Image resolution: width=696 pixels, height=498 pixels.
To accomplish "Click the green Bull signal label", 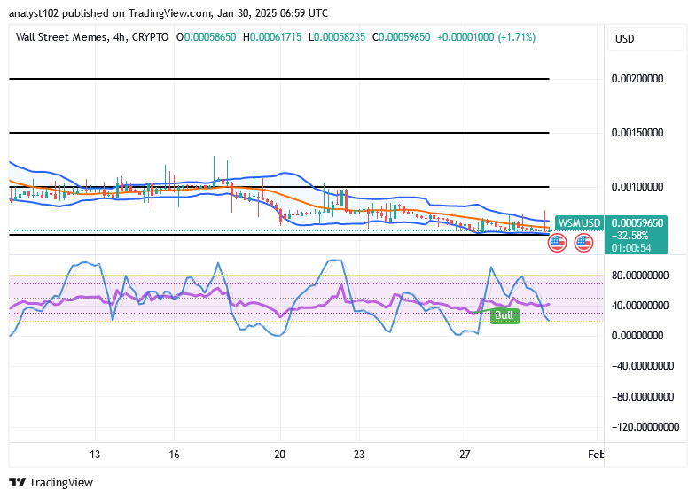I will 504,315.
